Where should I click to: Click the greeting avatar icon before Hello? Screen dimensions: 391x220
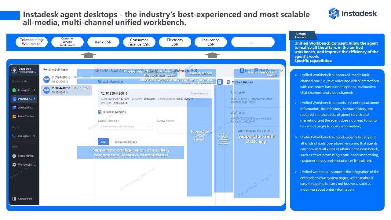pos(97,71)
